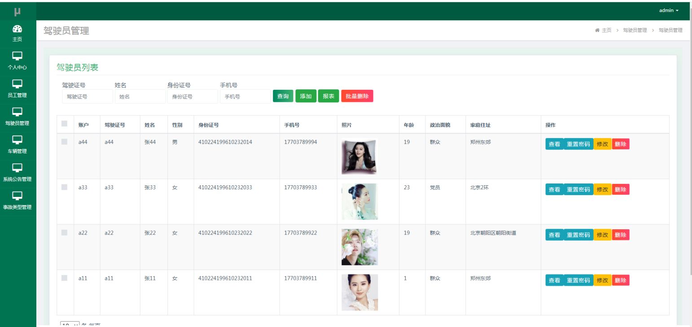Check the checkbox for row a33
Viewport: 692px width, 327px height.
point(64,187)
